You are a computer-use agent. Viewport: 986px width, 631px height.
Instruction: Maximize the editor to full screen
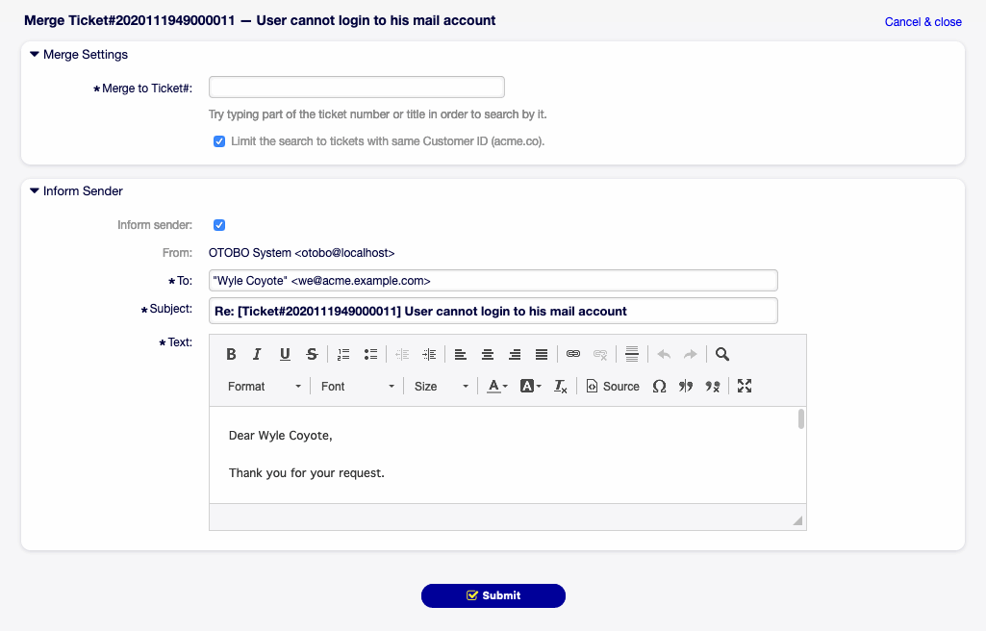tap(744, 386)
